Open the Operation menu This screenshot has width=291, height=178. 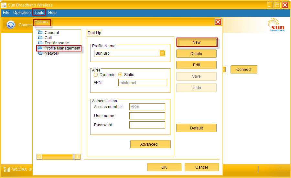click(x=22, y=12)
